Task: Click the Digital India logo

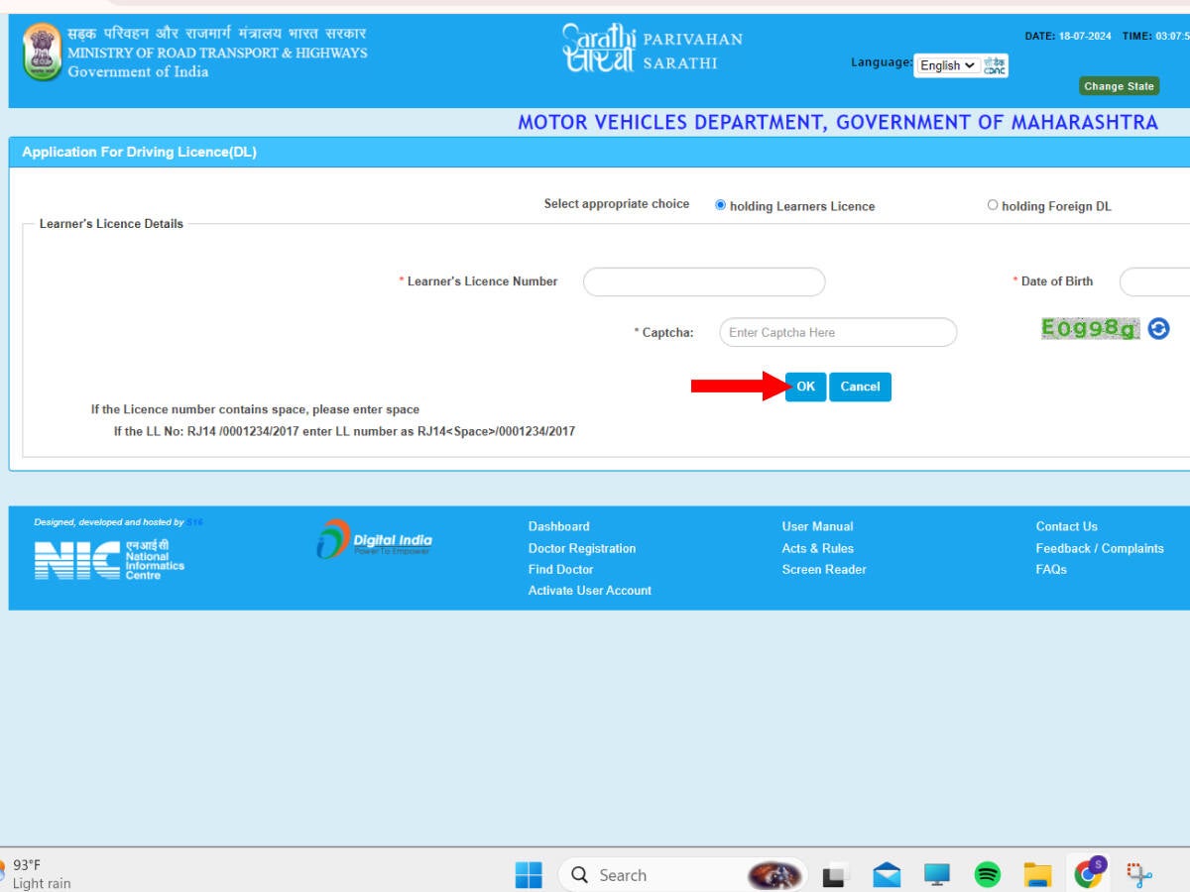Action: (374, 539)
